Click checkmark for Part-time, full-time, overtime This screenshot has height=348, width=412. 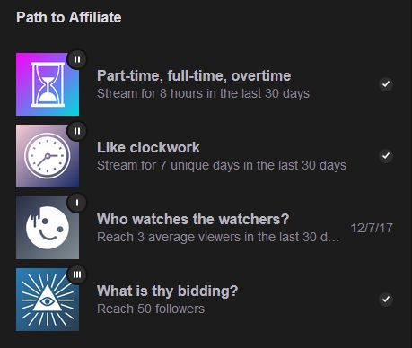pos(386,84)
